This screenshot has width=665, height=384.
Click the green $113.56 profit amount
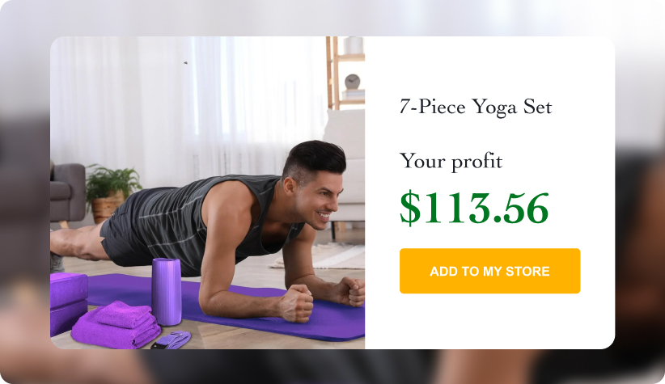coord(474,208)
